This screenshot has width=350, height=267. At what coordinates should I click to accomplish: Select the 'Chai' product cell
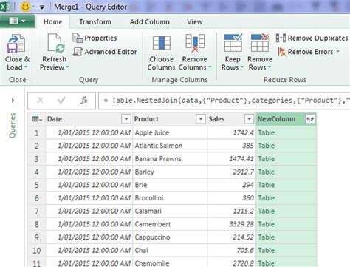click(x=170, y=251)
